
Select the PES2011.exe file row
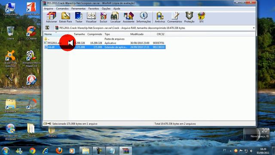click(x=104, y=43)
